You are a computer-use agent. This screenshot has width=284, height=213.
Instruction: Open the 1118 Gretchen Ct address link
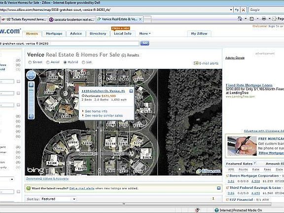tap(103, 91)
